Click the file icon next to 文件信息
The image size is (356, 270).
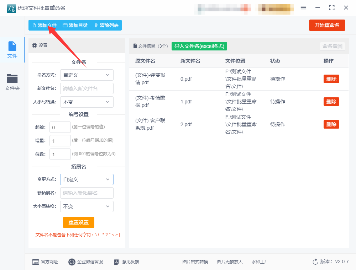135,46
